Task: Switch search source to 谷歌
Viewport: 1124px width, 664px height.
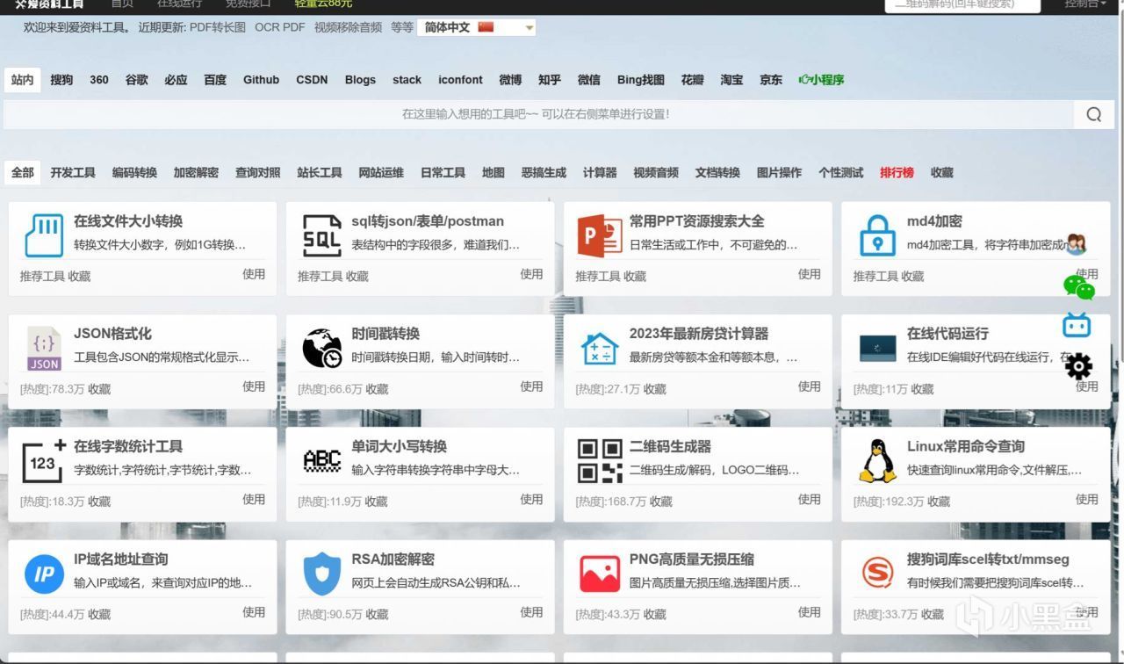Action: (136, 79)
